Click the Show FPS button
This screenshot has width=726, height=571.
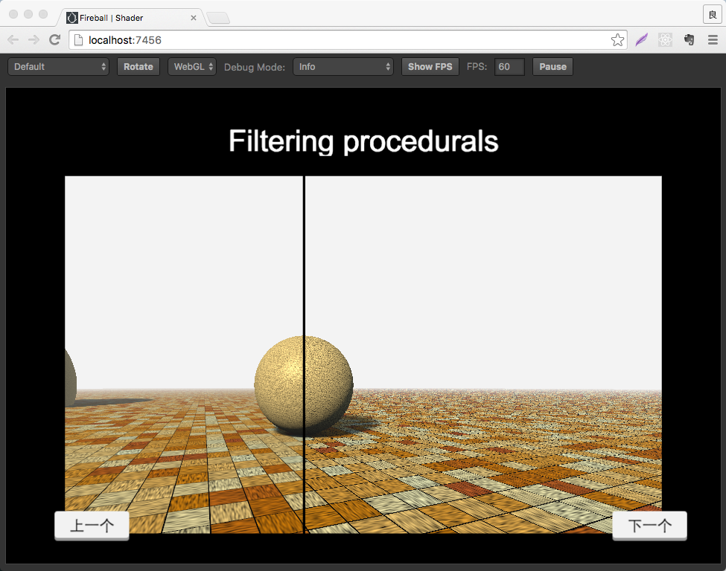(x=430, y=67)
